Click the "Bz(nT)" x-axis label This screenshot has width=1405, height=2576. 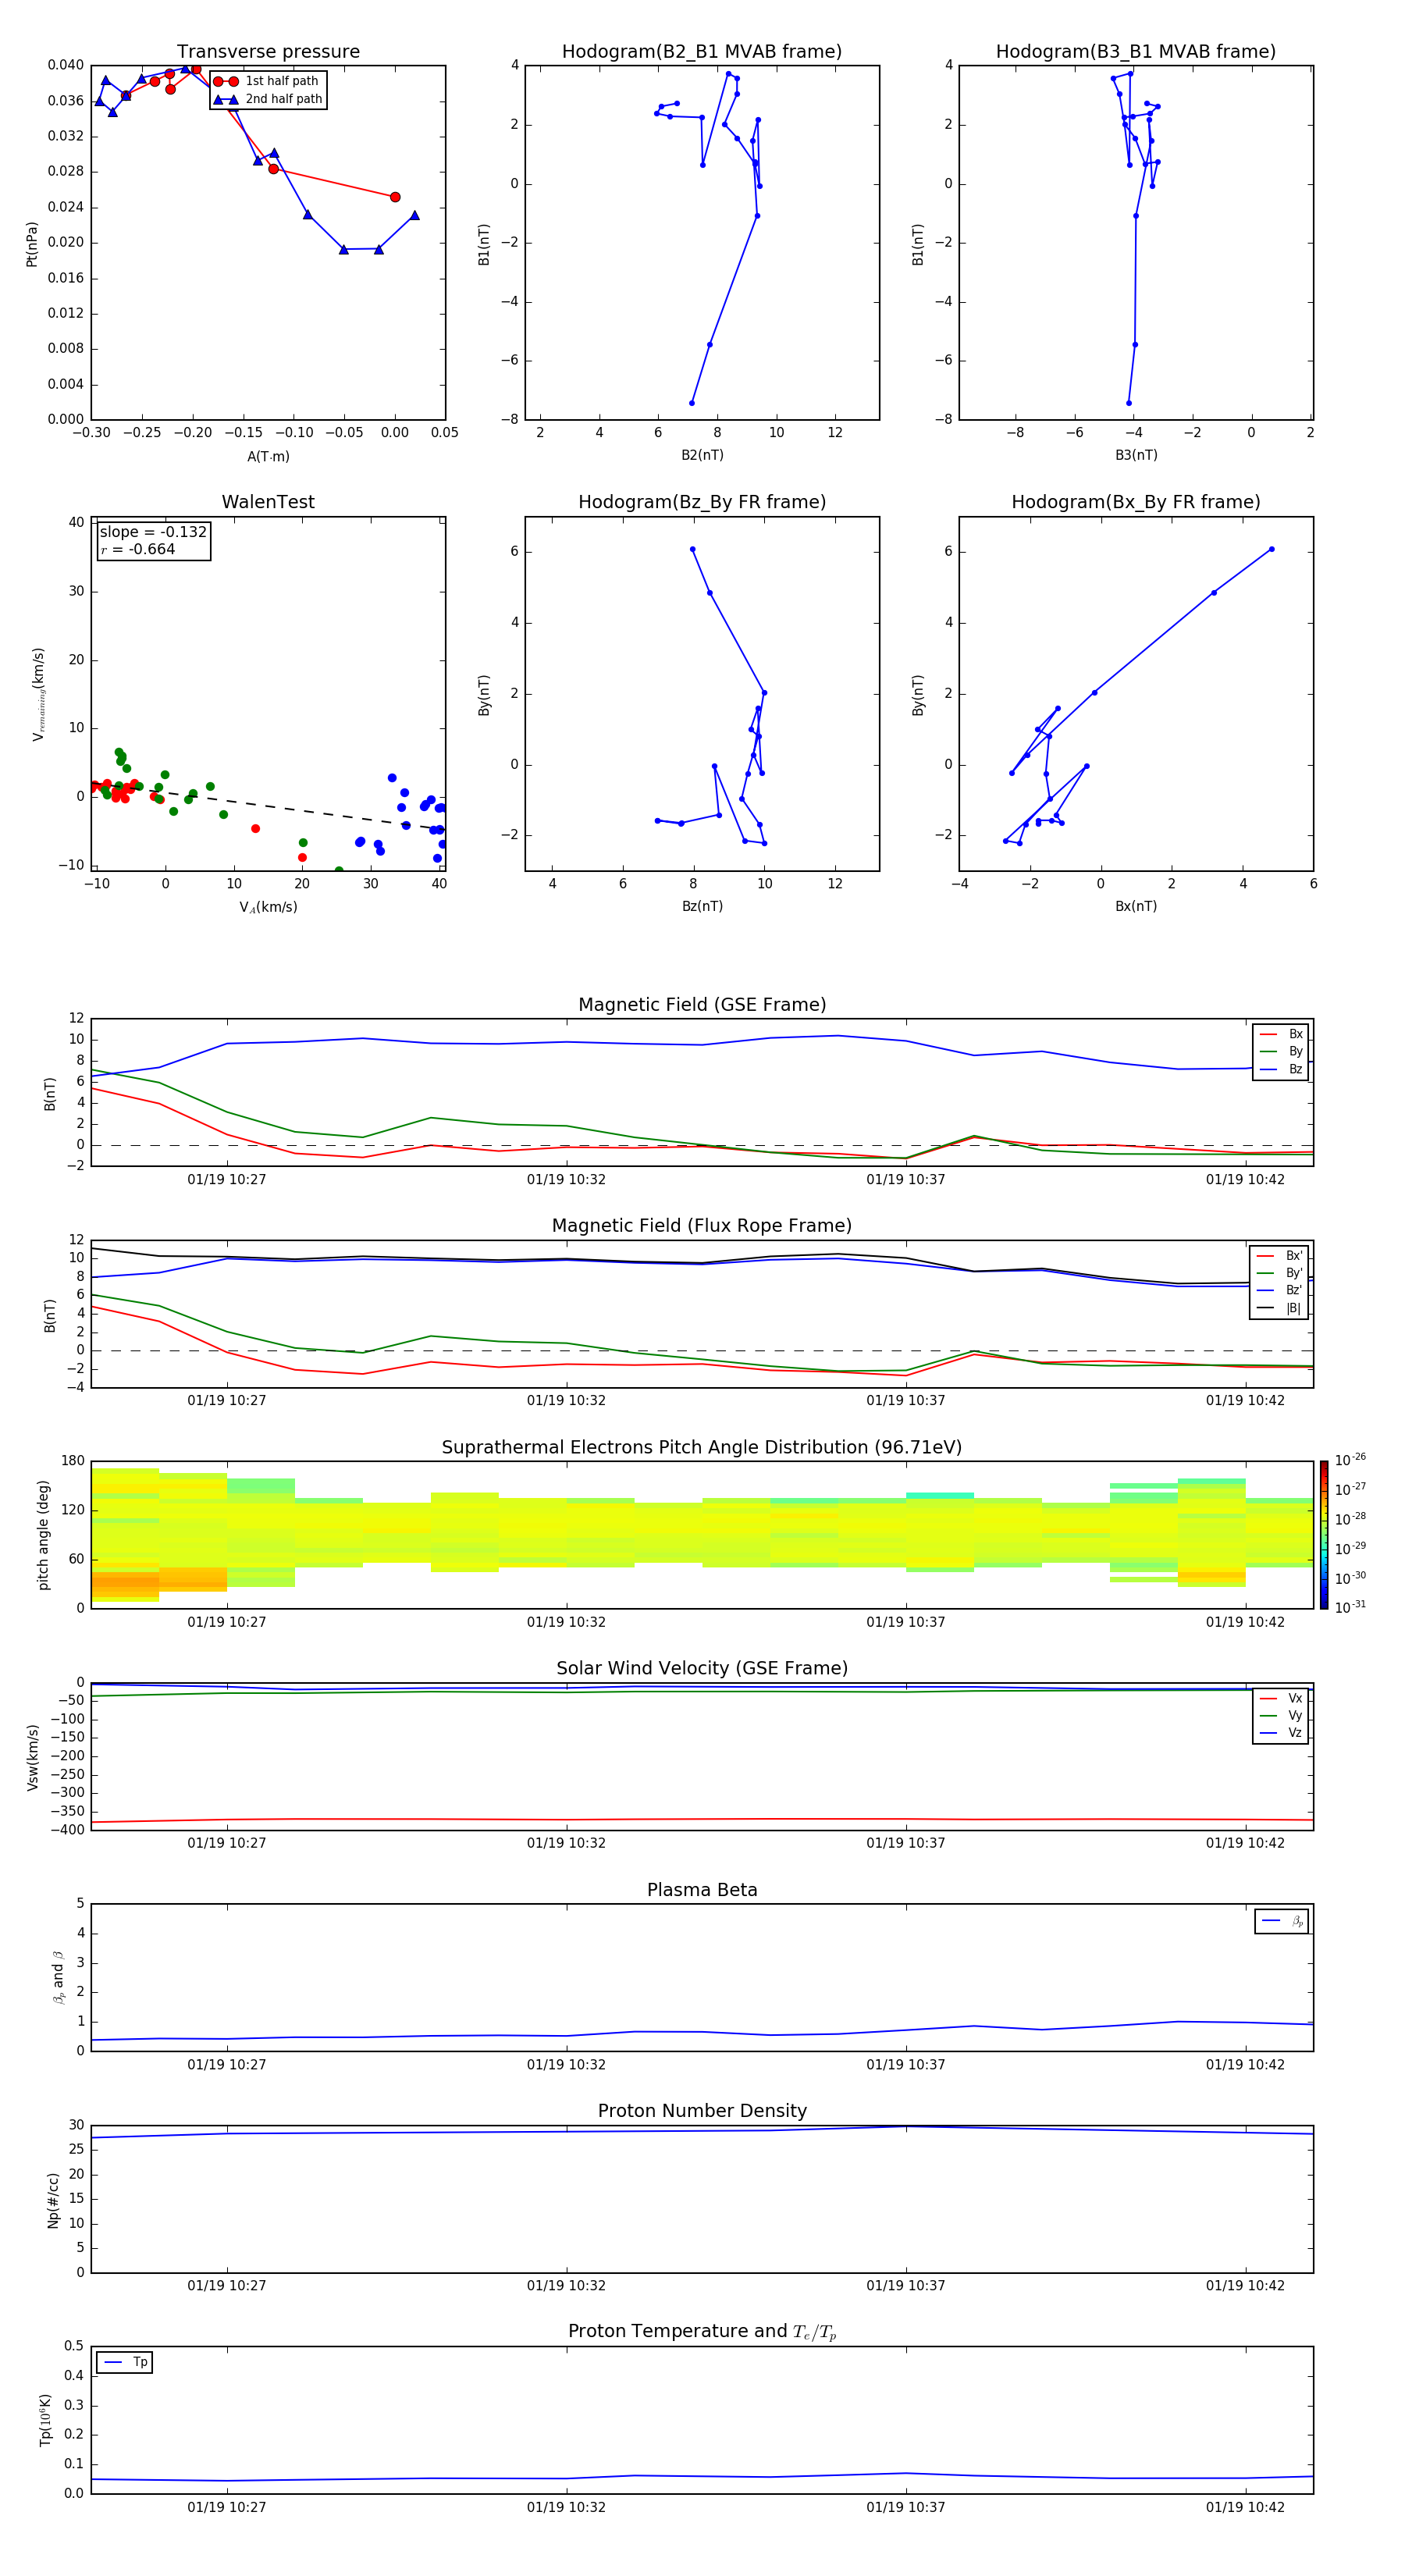(x=702, y=906)
